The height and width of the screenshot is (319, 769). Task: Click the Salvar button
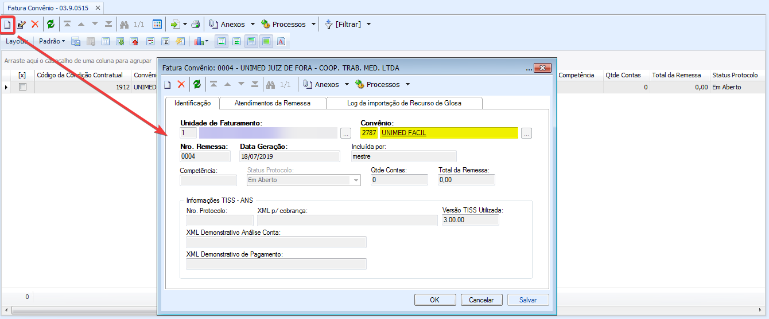[x=528, y=300]
